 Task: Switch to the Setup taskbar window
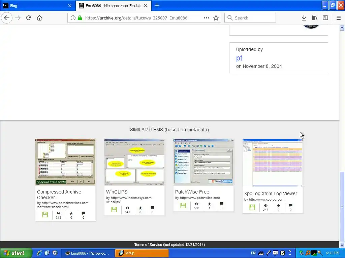tap(142, 253)
